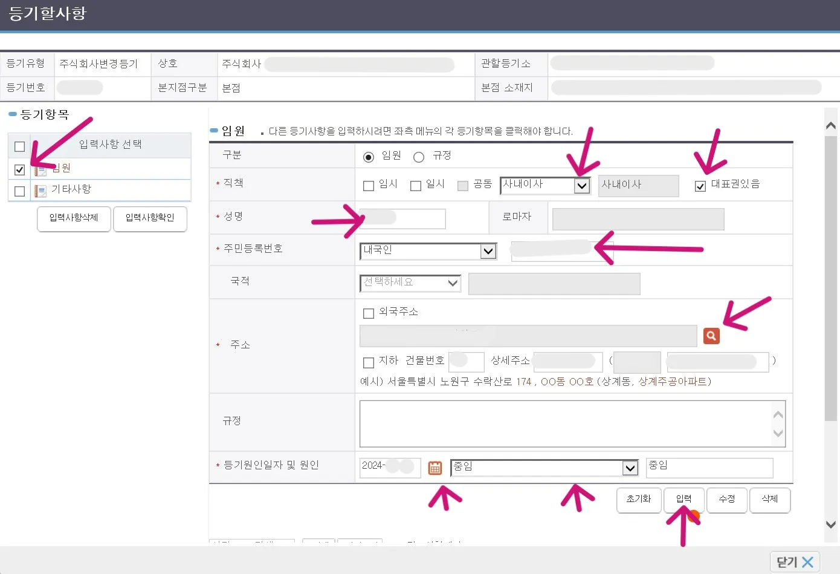
Task: Select the 규정 radio button
Action: click(x=419, y=156)
